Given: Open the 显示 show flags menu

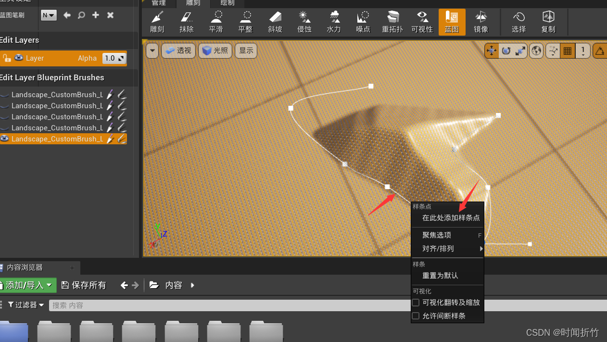Looking at the screenshot, I should (246, 51).
